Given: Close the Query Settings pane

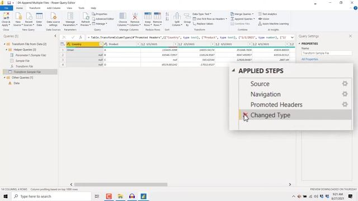Looking at the screenshot, I should tap(350, 36).
